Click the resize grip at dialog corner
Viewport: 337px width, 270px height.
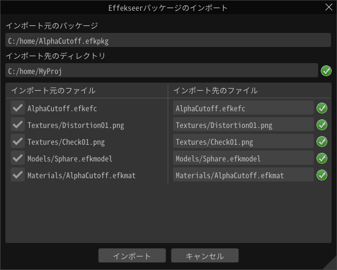pos(331,264)
